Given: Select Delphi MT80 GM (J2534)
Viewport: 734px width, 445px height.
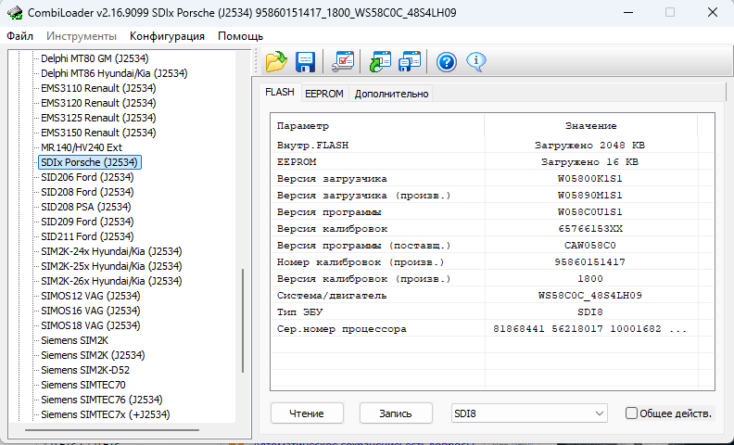Looking at the screenshot, I should [x=95, y=58].
